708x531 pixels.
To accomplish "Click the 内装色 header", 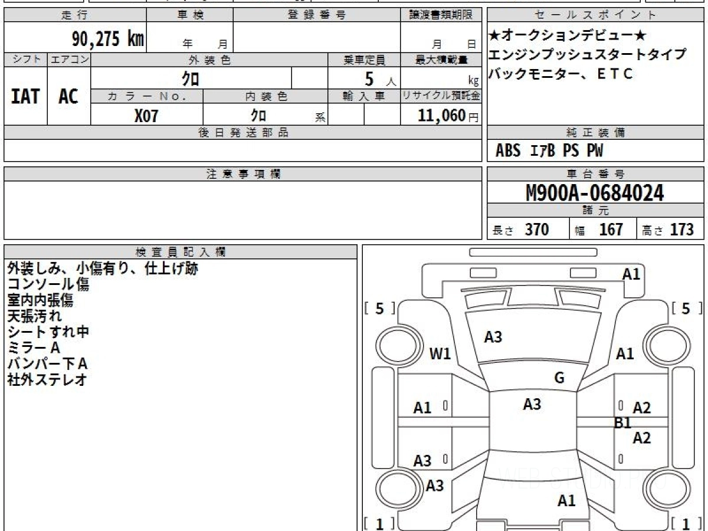I will (x=265, y=96).
